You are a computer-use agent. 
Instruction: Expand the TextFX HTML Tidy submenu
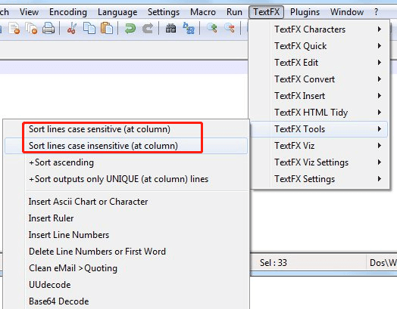(320, 113)
